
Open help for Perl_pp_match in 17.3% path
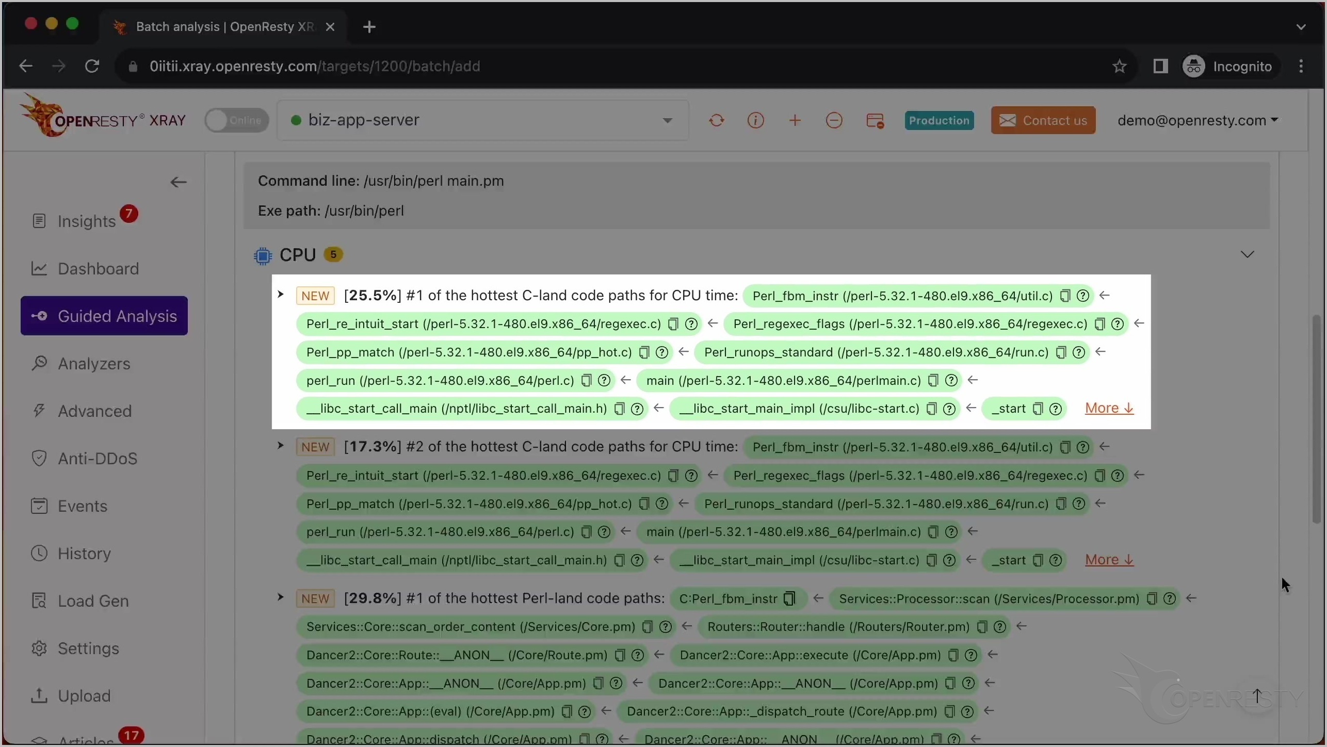point(661,504)
